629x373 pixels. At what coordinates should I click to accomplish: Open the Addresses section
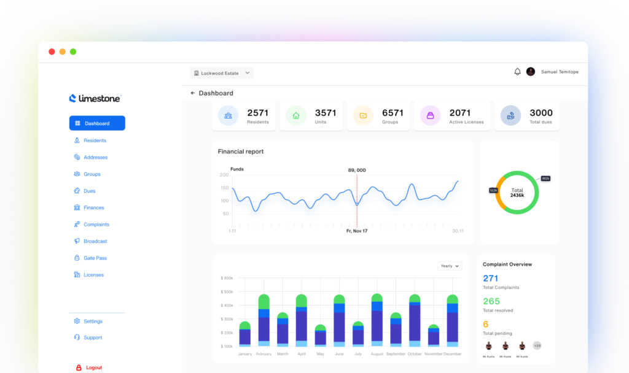(x=96, y=157)
